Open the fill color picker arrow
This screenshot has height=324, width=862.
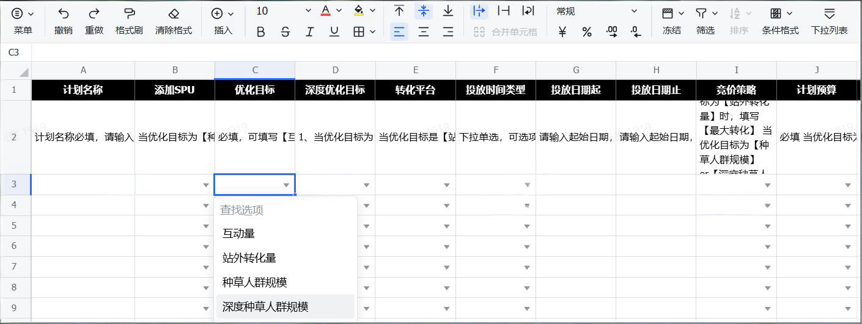tap(372, 11)
